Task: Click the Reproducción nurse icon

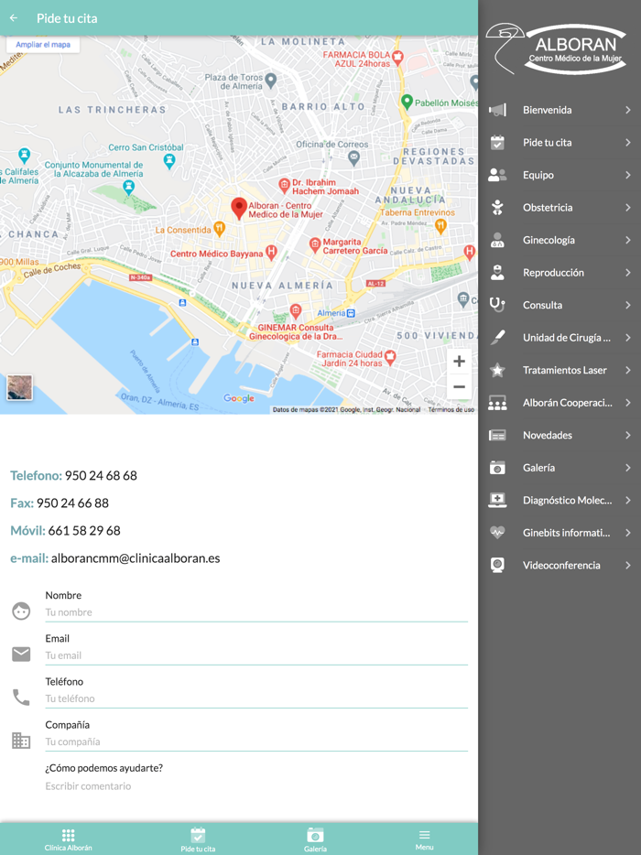Action: (497, 273)
